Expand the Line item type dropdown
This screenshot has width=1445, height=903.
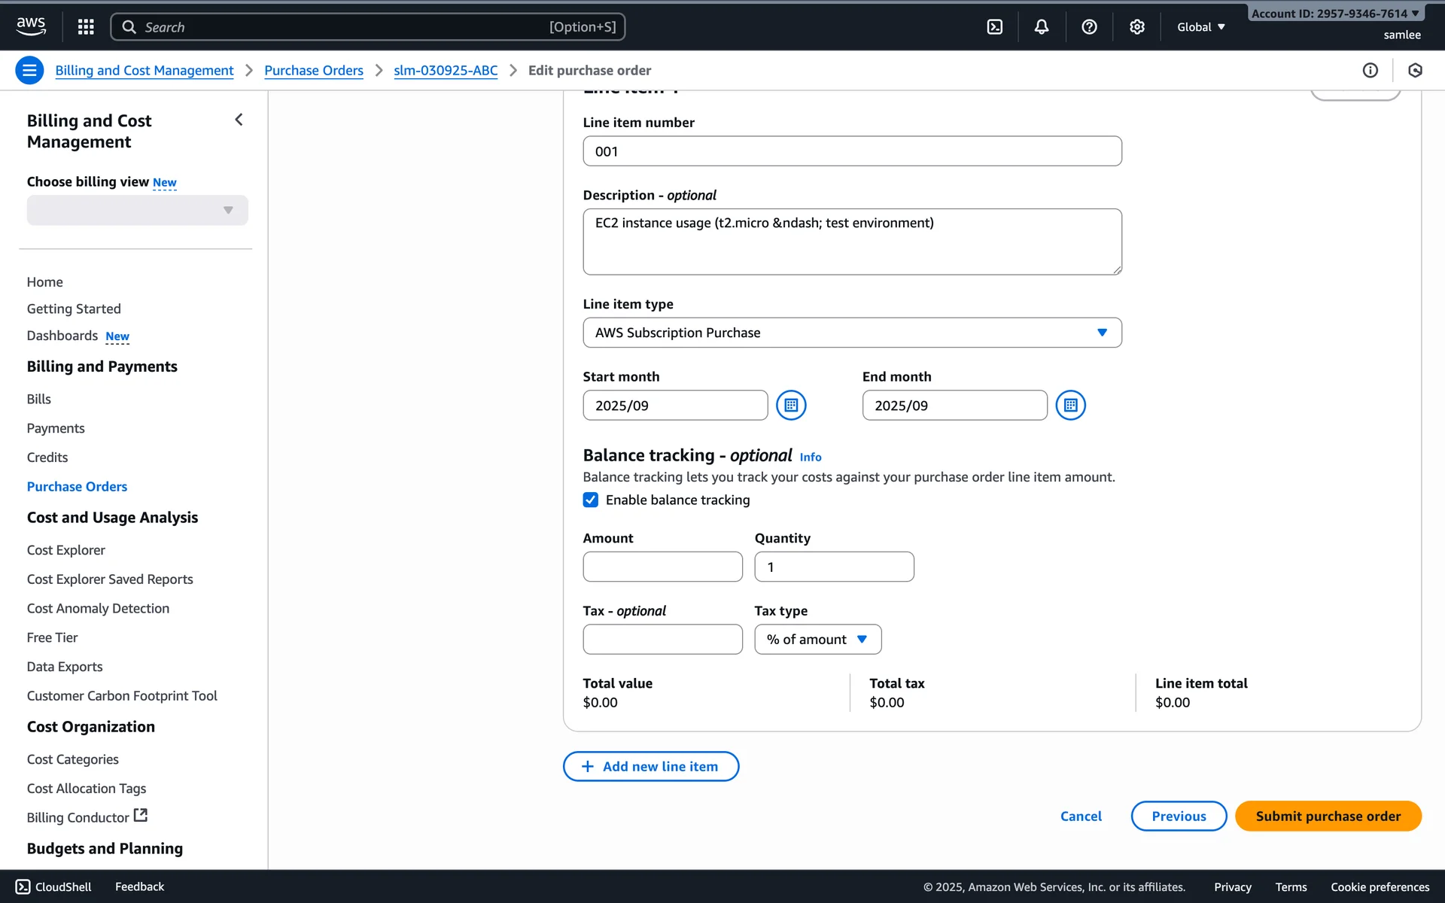click(x=852, y=333)
